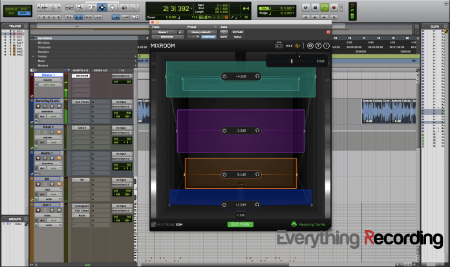Toggle Grid edit mode
Screen dimensions: 450x267
click(24, 13)
